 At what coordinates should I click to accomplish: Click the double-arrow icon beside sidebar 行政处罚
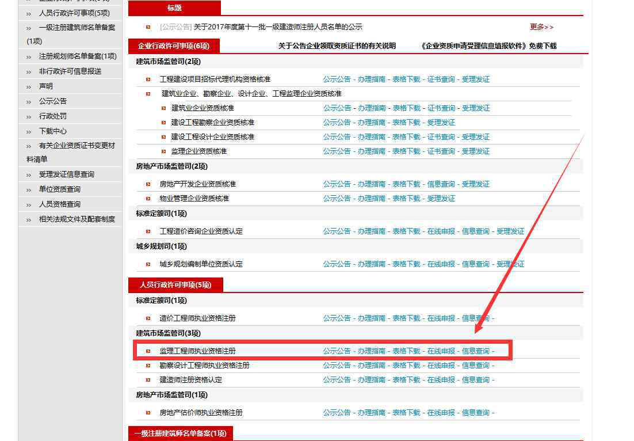click(x=29, y=116)
